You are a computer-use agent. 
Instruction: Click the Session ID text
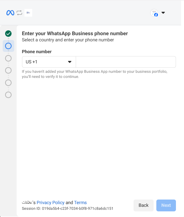click(x=67, y=208)
